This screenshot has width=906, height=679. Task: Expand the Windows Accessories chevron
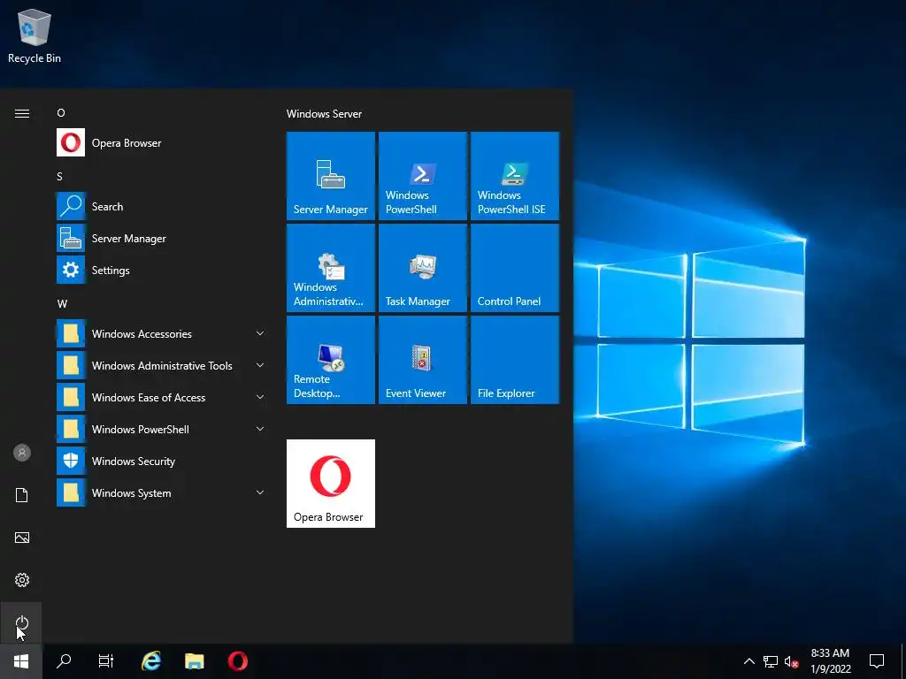coord(260,333)
